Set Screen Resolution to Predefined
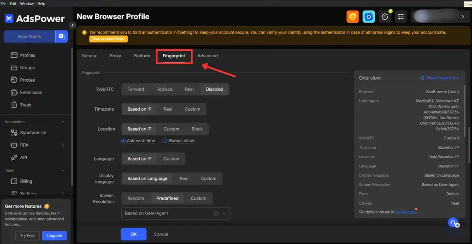The height and width of the screenshot is (244, 472). click(167, 198)
